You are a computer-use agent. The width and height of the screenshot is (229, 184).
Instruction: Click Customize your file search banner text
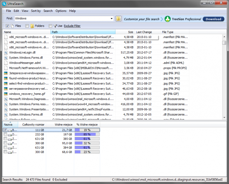[x=142, y=19]
